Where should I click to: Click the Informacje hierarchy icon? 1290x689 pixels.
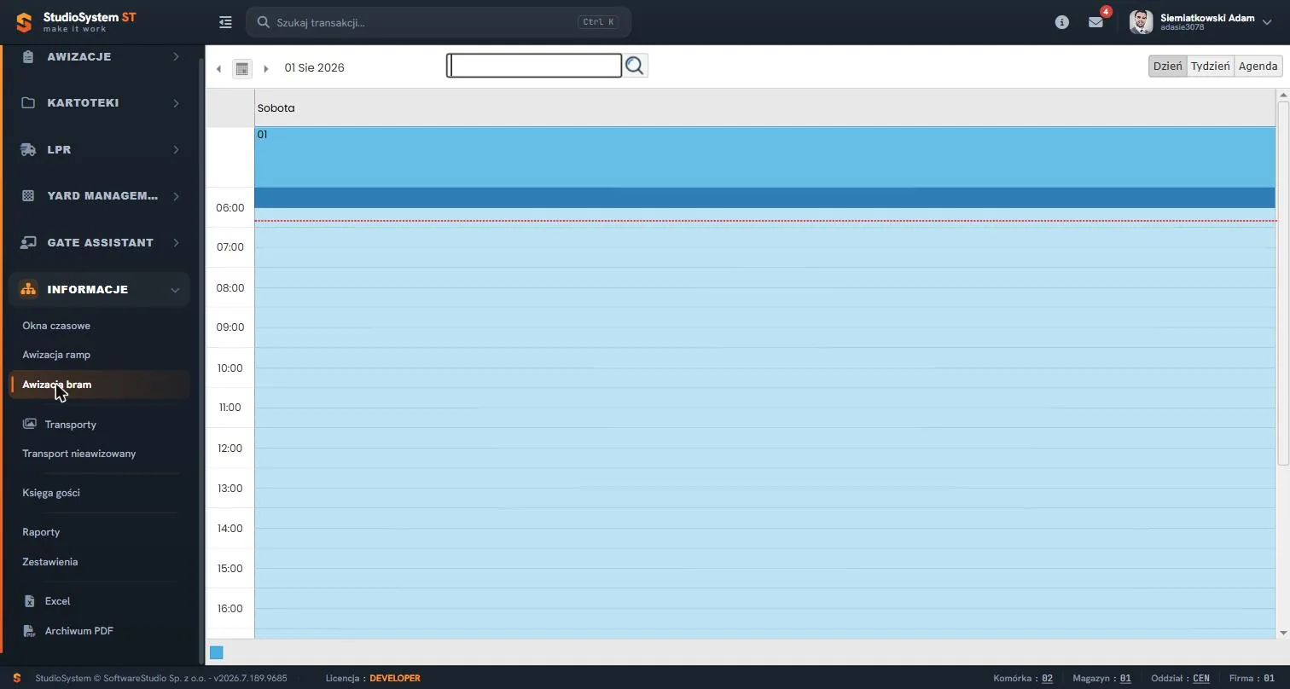coord(28,289)
